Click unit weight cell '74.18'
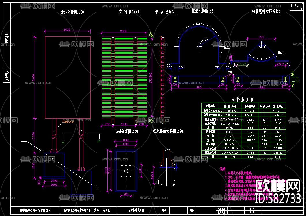306x216 pixels. pyautogui.click(x=250, y=152)
